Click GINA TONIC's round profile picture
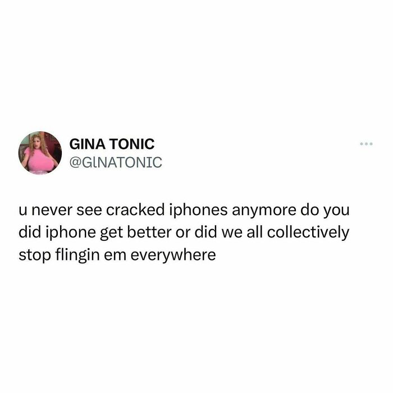The image size is (393, 393). 40,153
